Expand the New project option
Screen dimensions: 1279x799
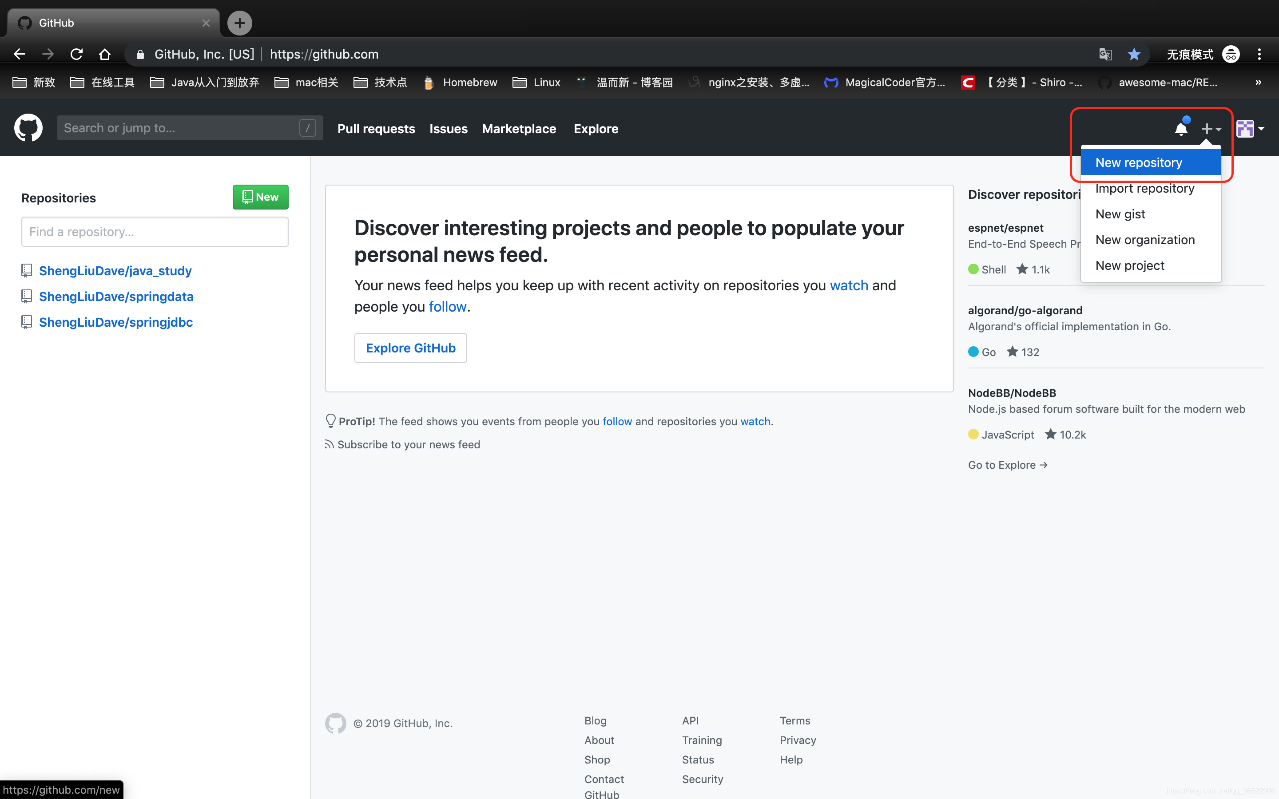(x=1128, y=265)
